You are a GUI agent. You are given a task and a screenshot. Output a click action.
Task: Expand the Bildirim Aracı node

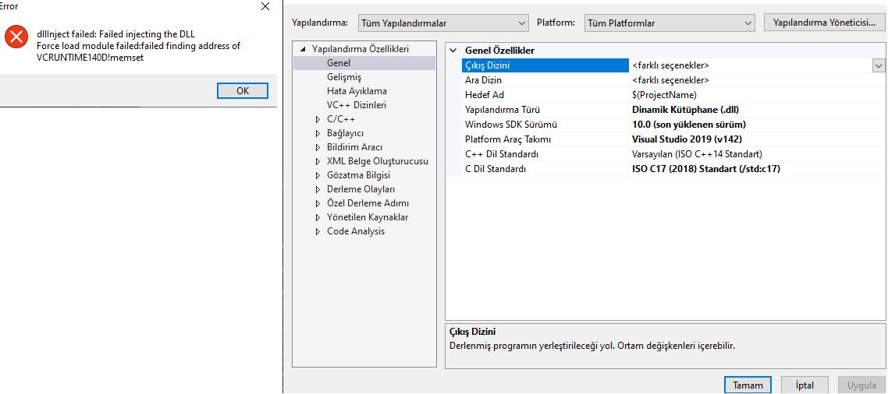(x=318, y=147)
